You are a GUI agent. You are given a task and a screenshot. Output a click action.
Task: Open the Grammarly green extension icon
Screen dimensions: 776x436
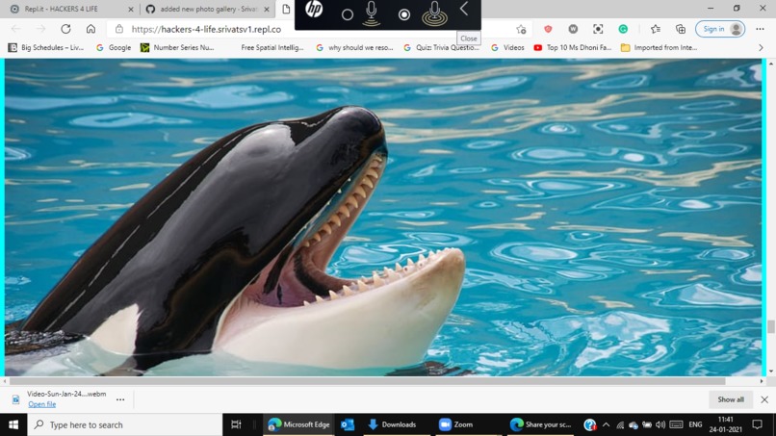623,29
